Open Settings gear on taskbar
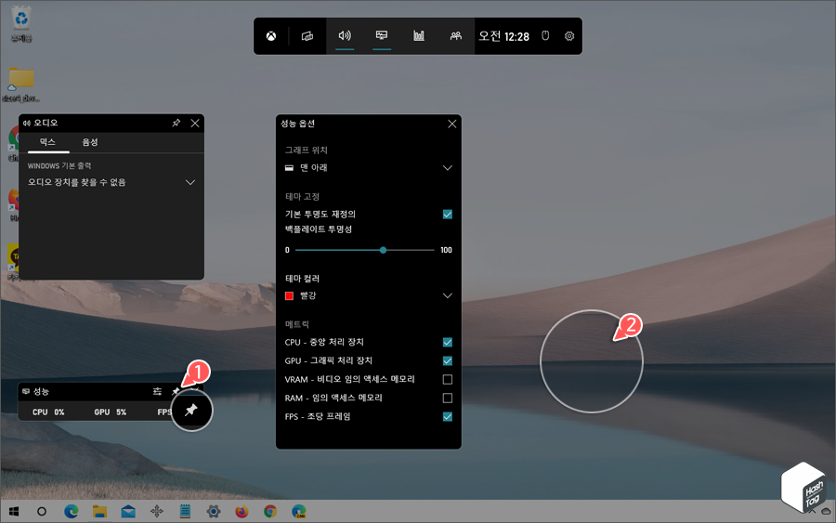This screenshot has width=836, height=523. pos(214,512)
